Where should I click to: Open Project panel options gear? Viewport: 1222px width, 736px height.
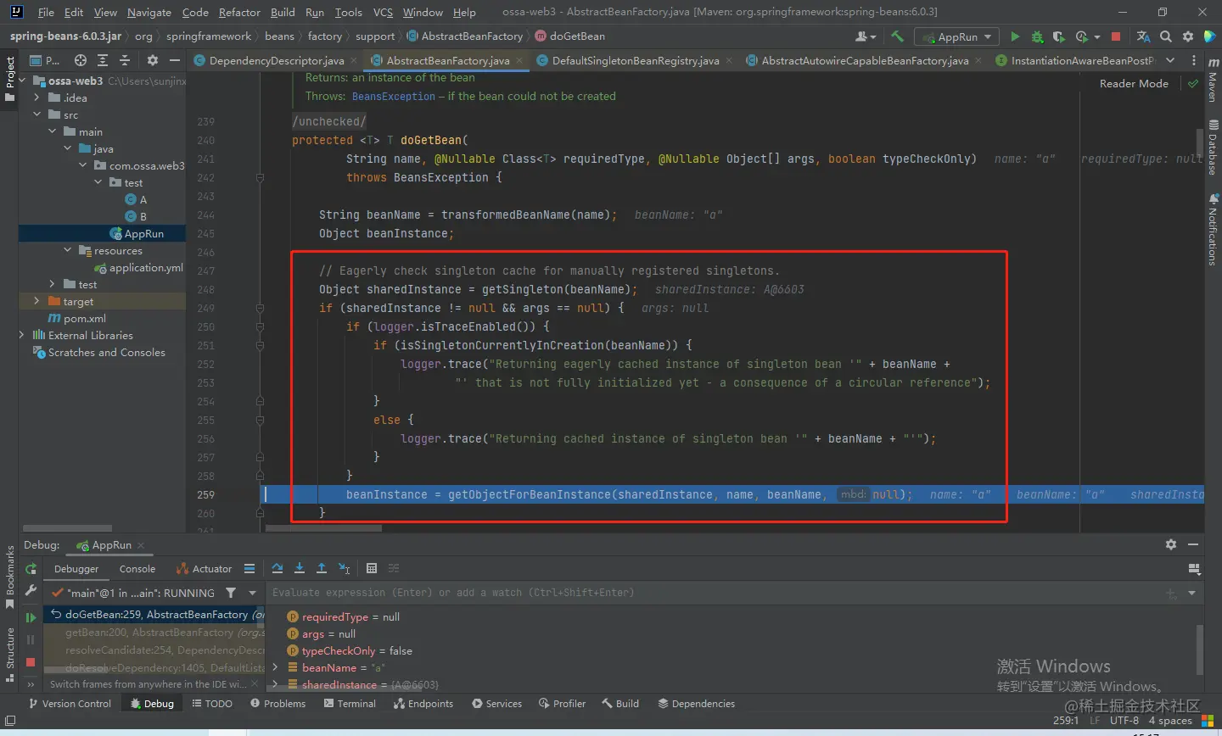153,60
